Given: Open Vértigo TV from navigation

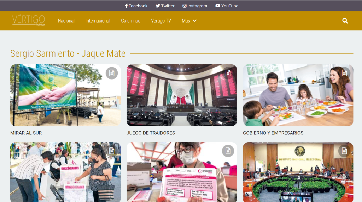Looking at the screenshot, I should 161,21.
